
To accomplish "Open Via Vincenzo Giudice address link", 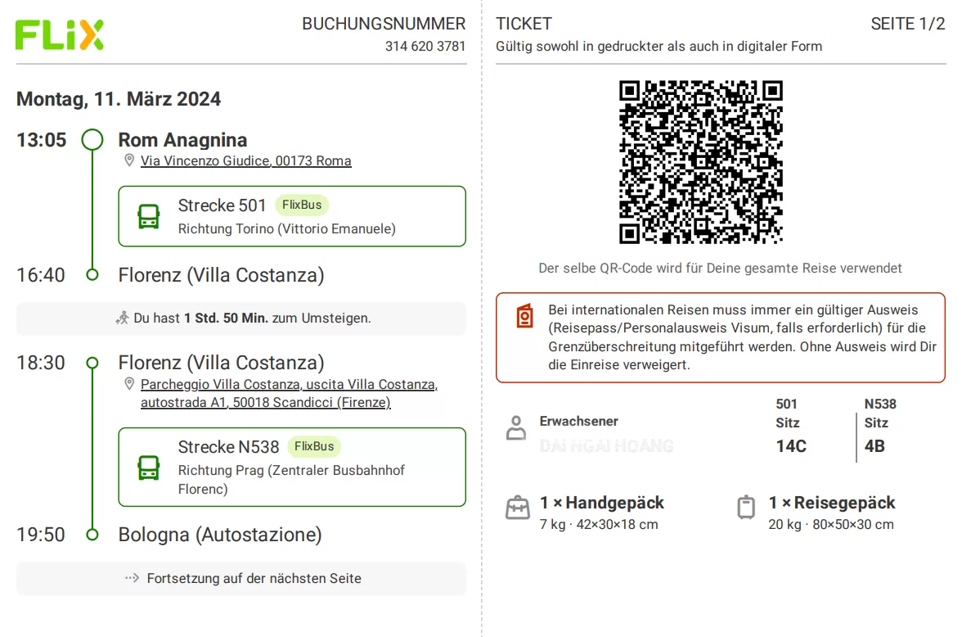I will [x=245, y=160].
